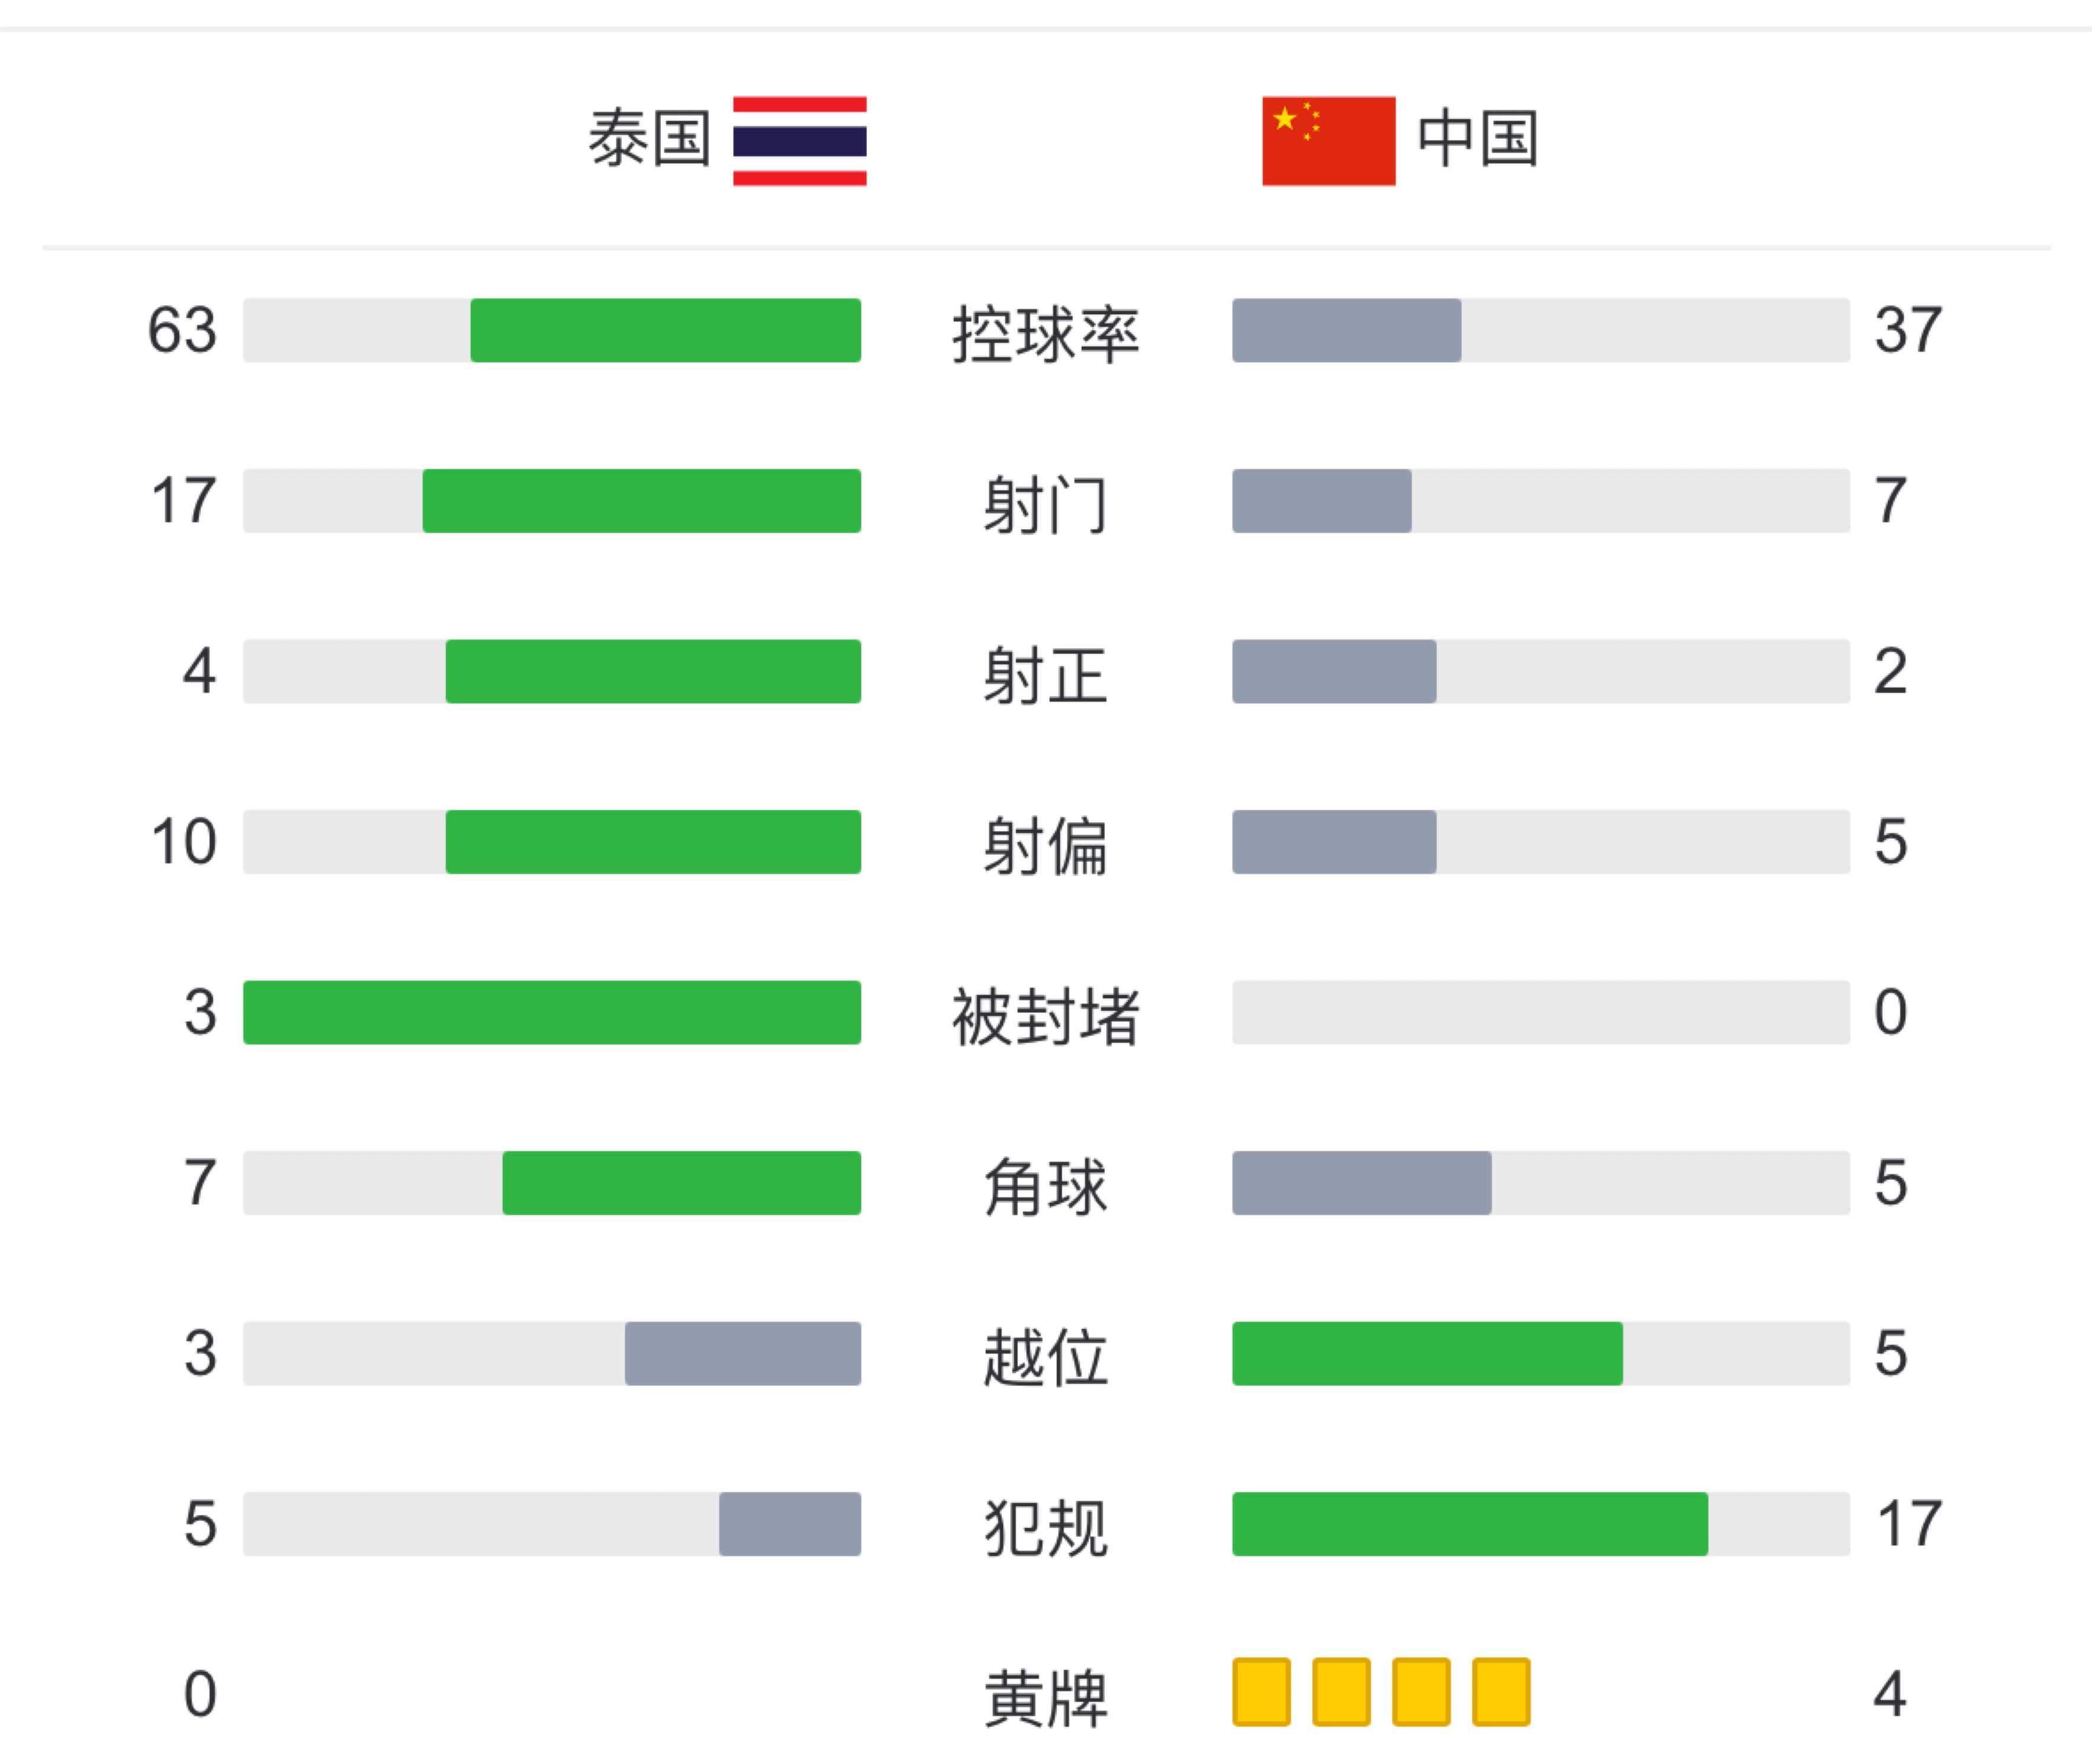Select the first yellow card icon

(1261, 1692)
